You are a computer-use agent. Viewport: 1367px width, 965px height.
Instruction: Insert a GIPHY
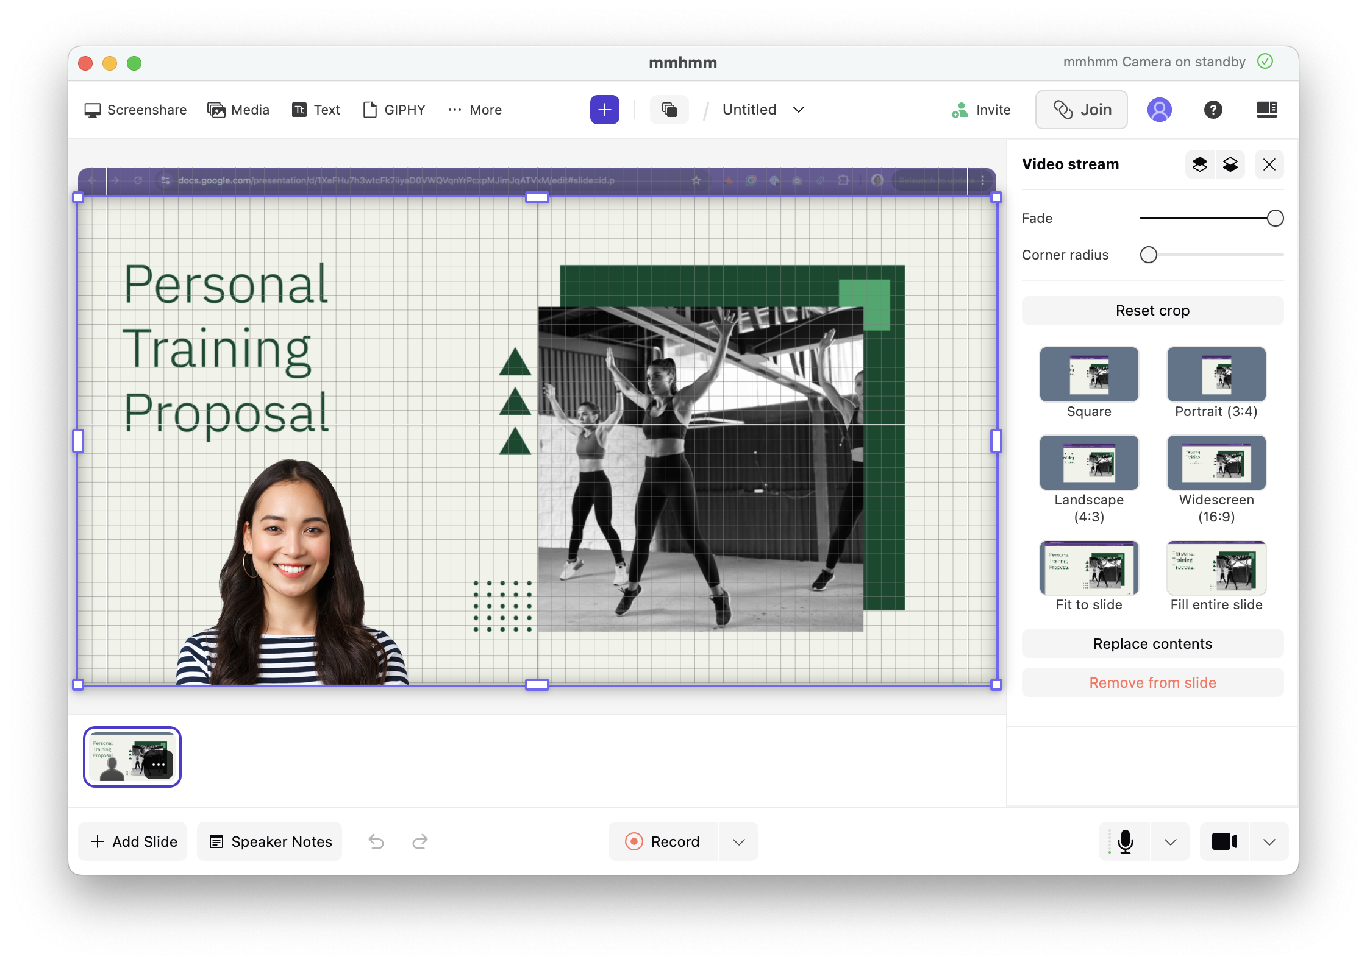click(394, 110)
